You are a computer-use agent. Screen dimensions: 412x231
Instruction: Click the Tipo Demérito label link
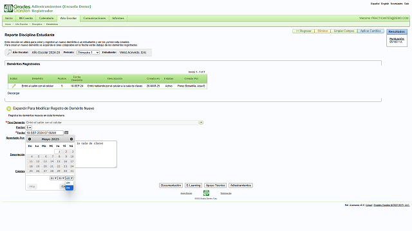15,123
